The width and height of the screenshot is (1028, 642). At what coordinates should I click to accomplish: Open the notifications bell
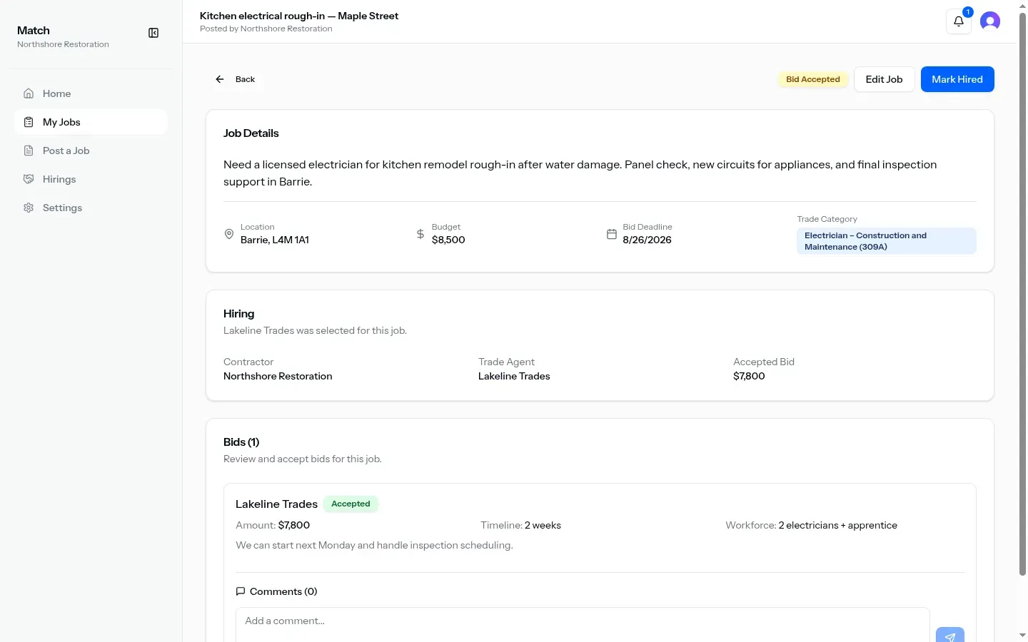click(959, 21)
